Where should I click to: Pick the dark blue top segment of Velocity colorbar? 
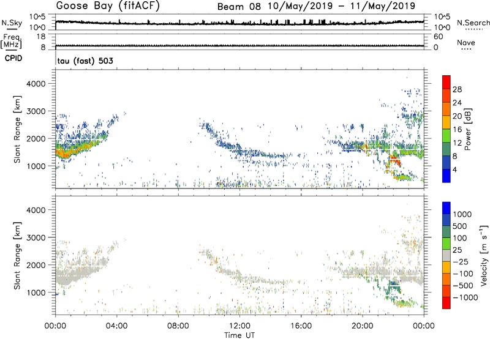[x=447, y=208]
